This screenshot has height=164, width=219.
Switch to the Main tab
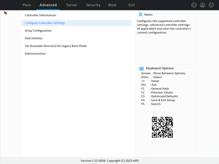tap(27, 5)
